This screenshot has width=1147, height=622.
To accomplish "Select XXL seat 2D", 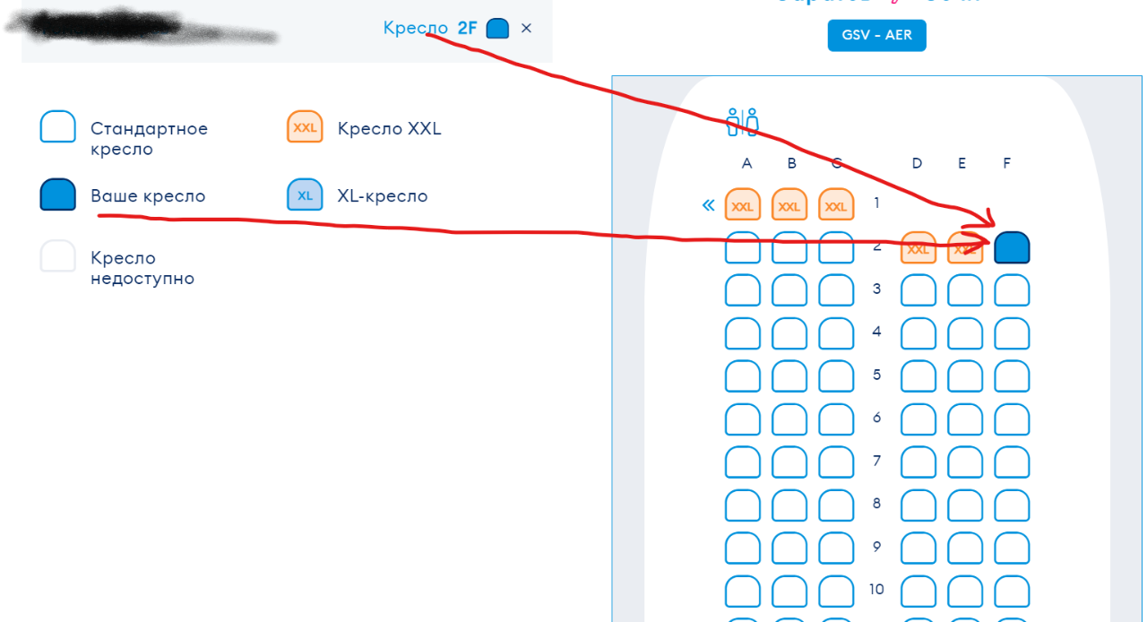I will pos(918,248).
